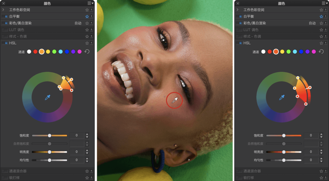The image size is (329, 181).
Task: Select yellow channel in left panel
Action: point(48,52)
